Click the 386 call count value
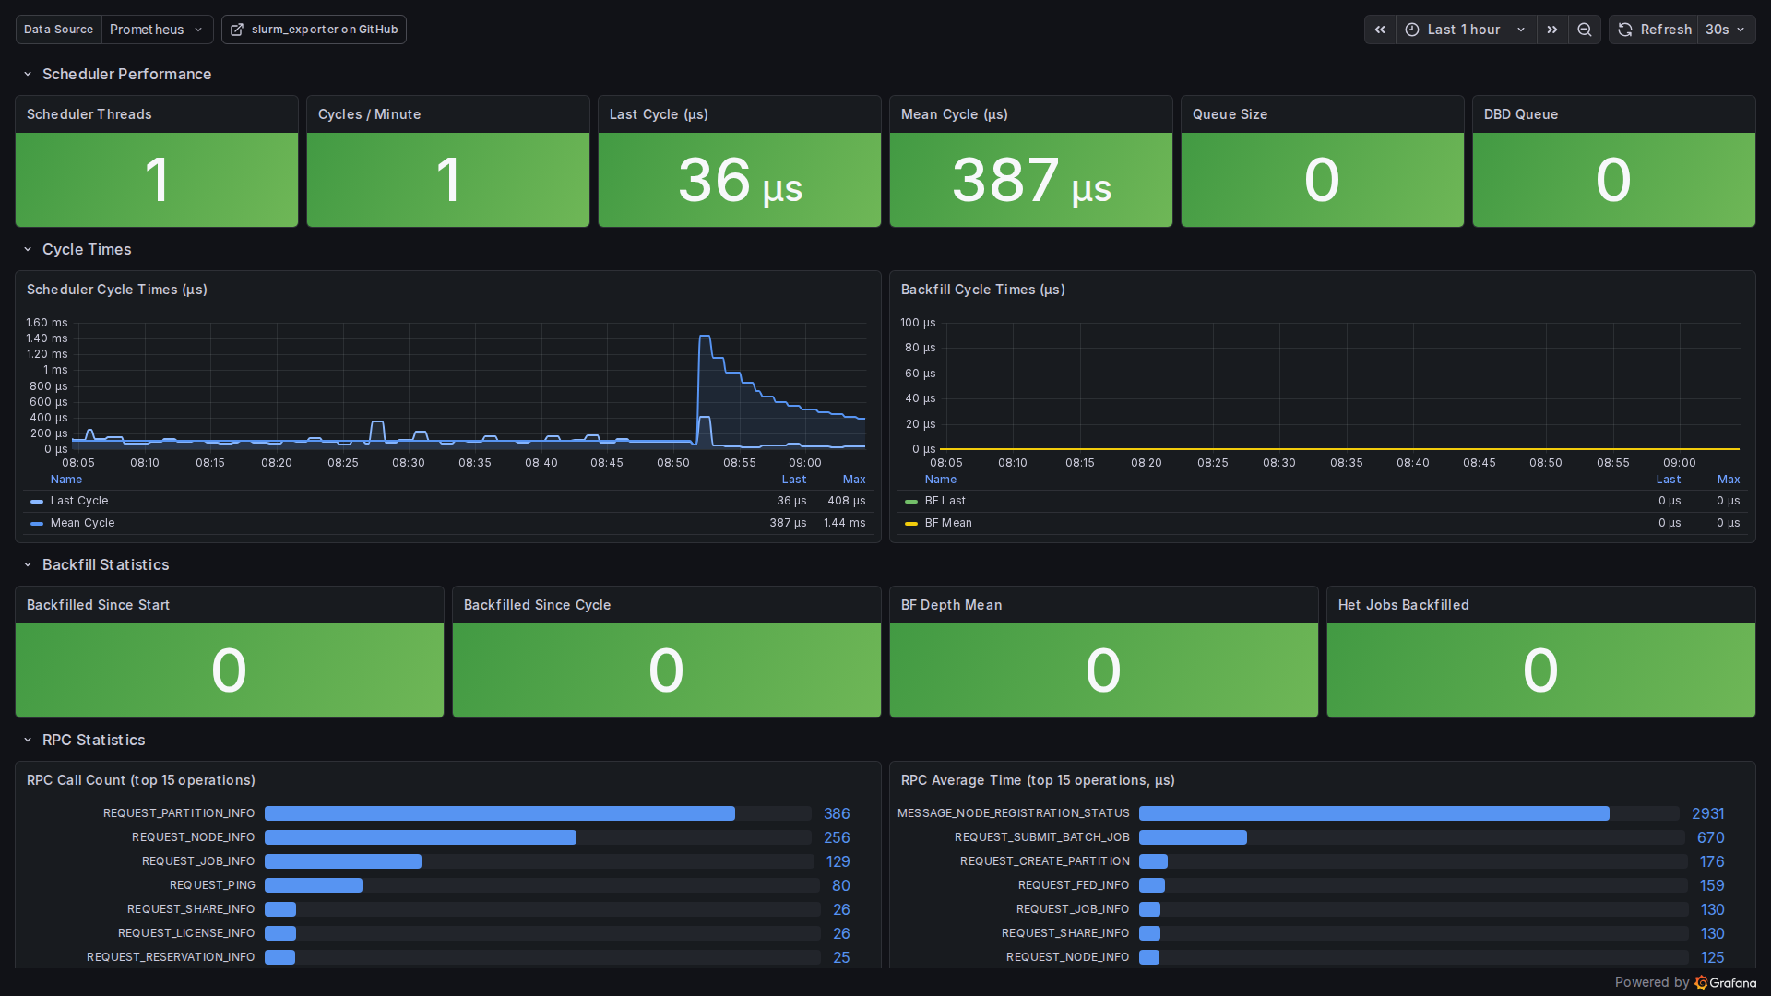The width and height of the screenshot is (1771, 996). [837, 813]
